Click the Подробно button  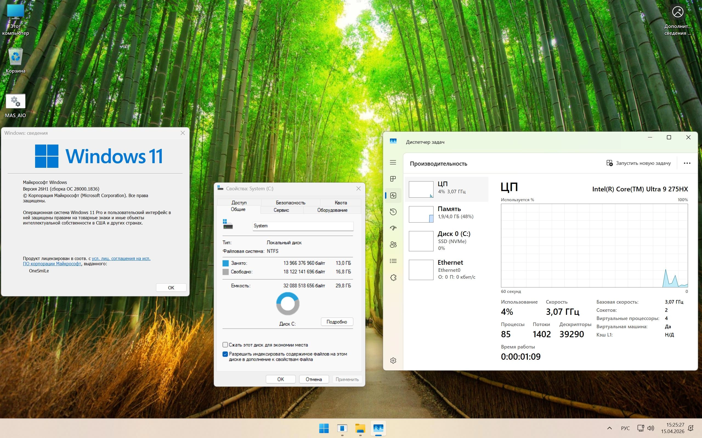pos(336,322)
